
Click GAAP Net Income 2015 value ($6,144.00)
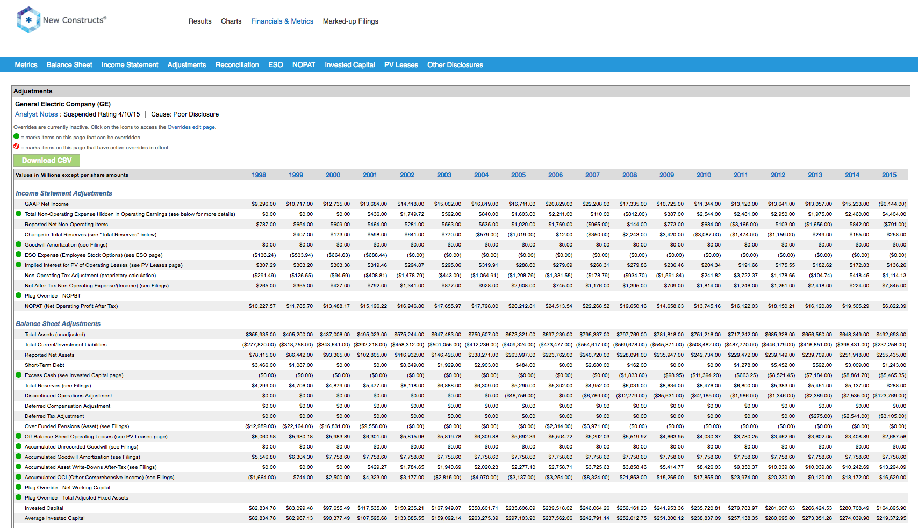pos(892,204)
